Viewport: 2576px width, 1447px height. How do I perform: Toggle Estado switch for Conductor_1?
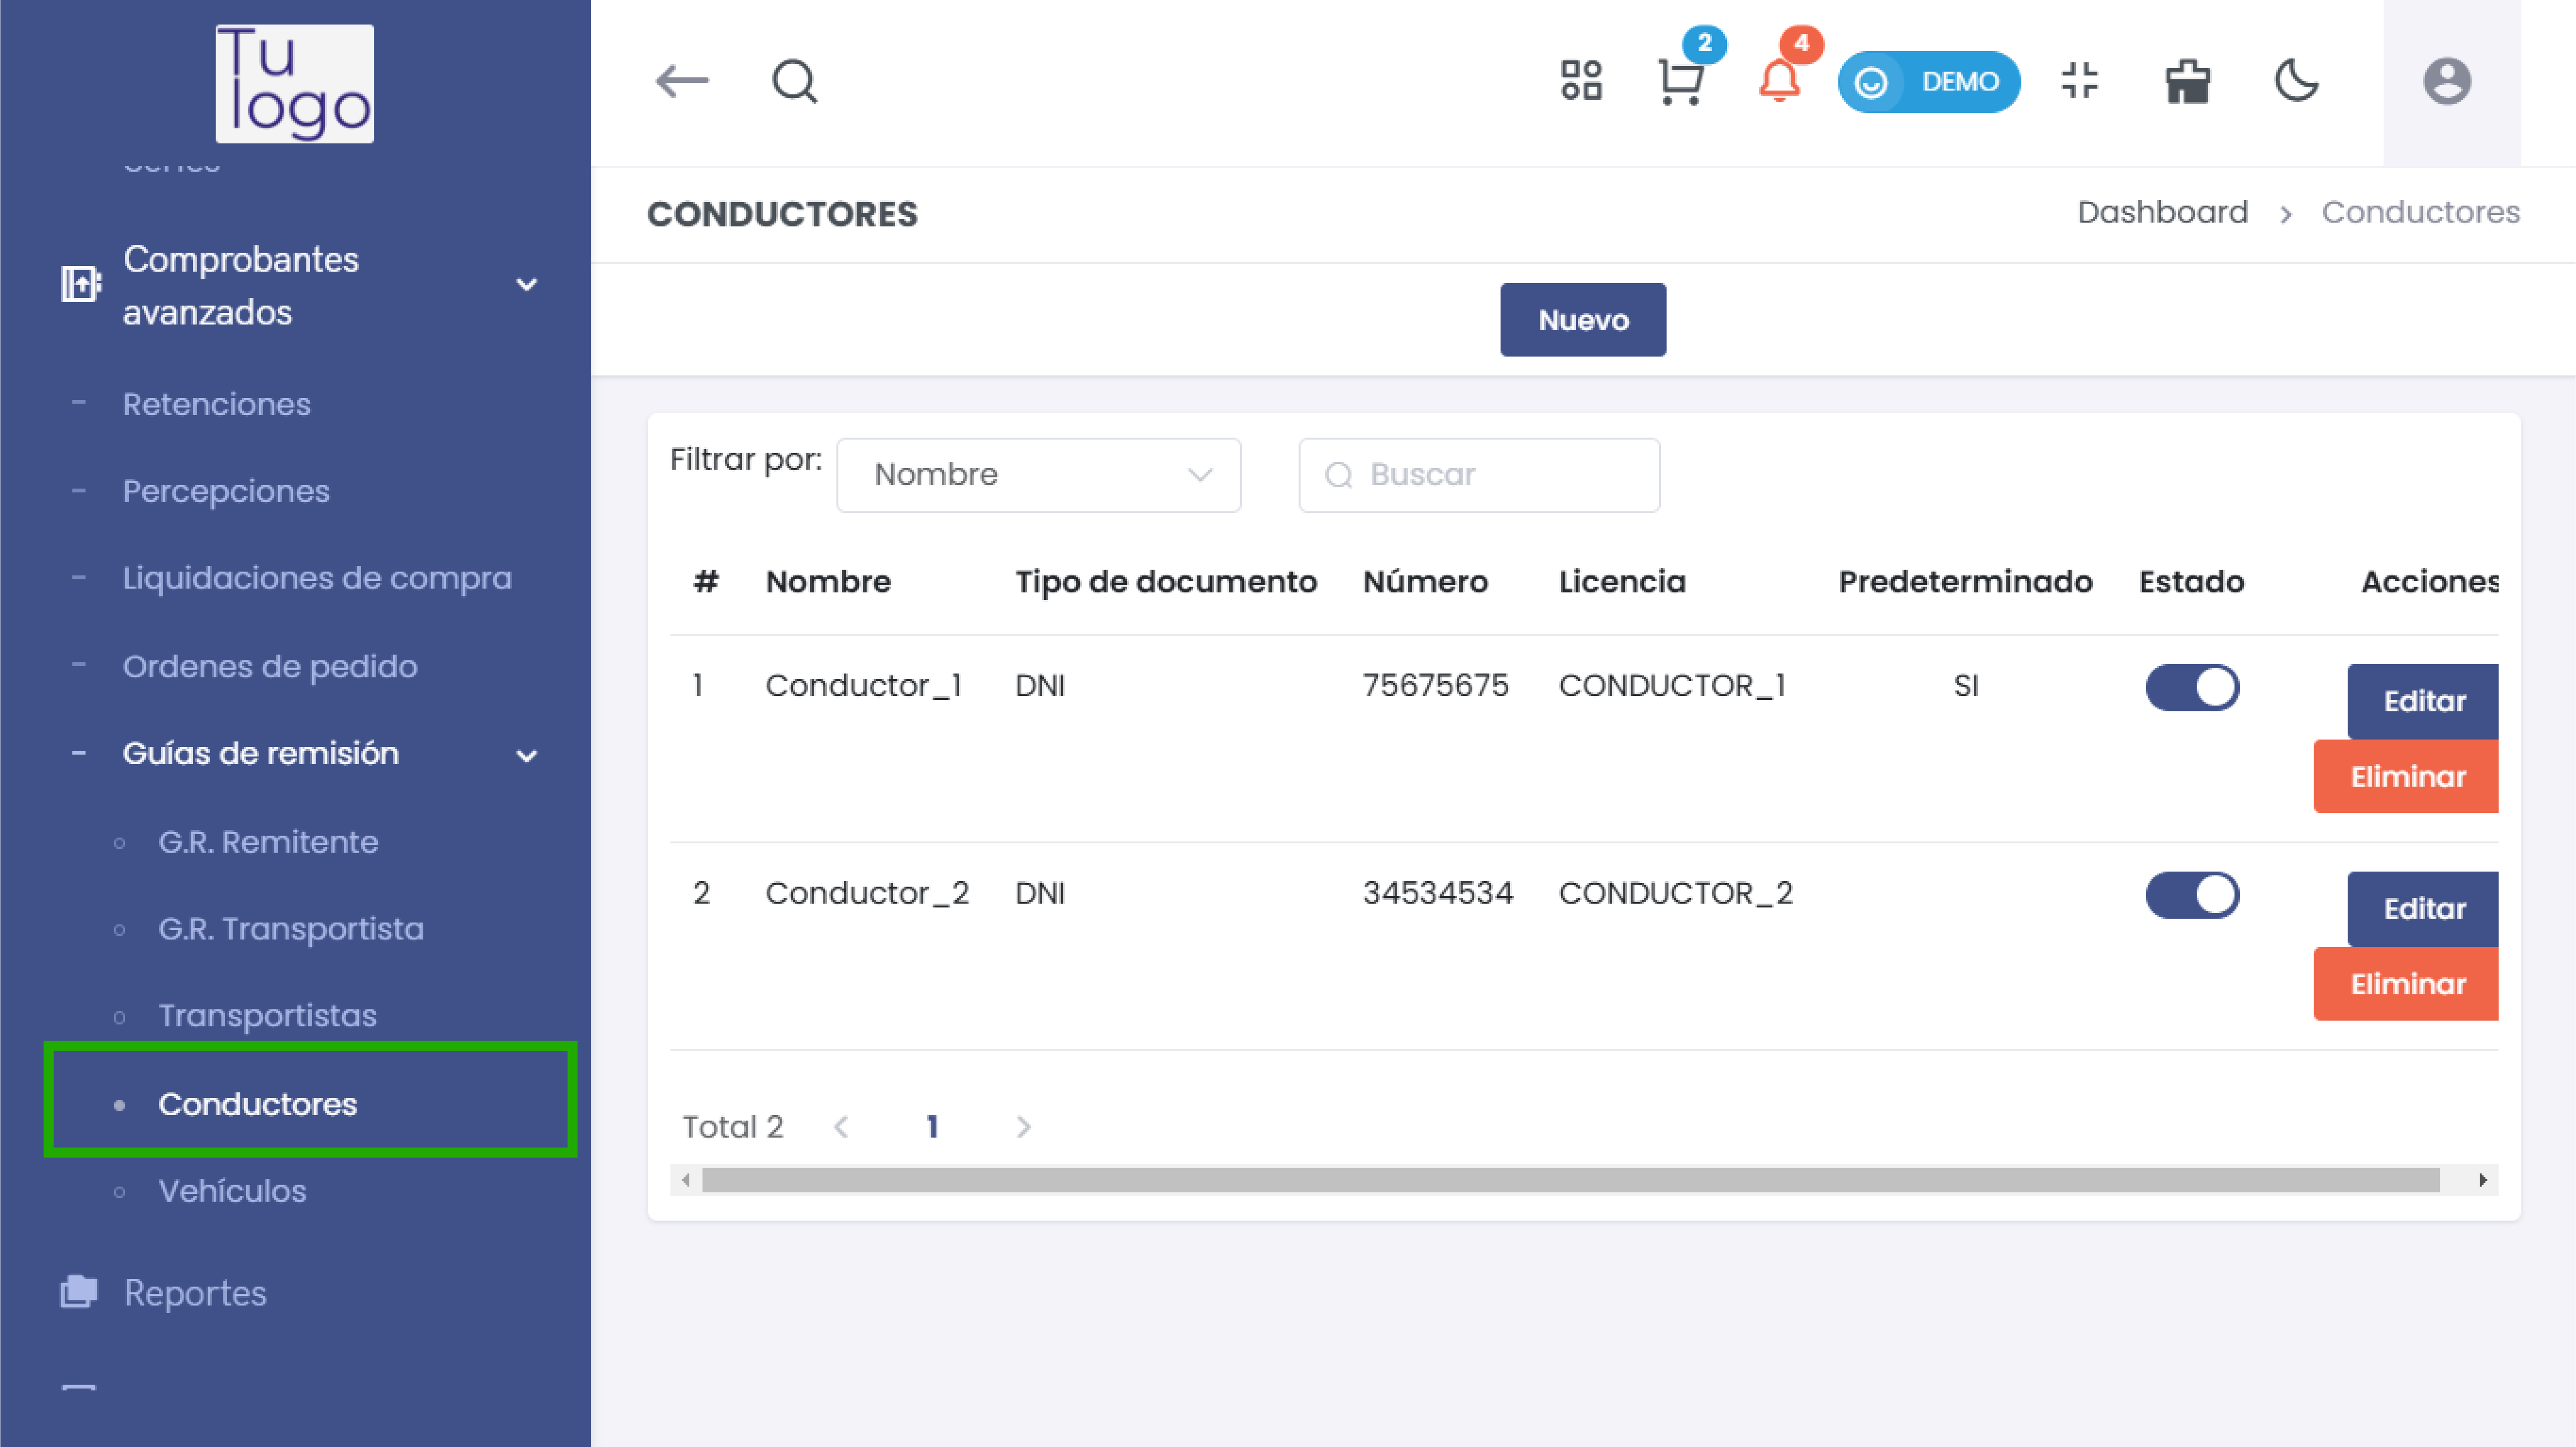click(2191, 688)
